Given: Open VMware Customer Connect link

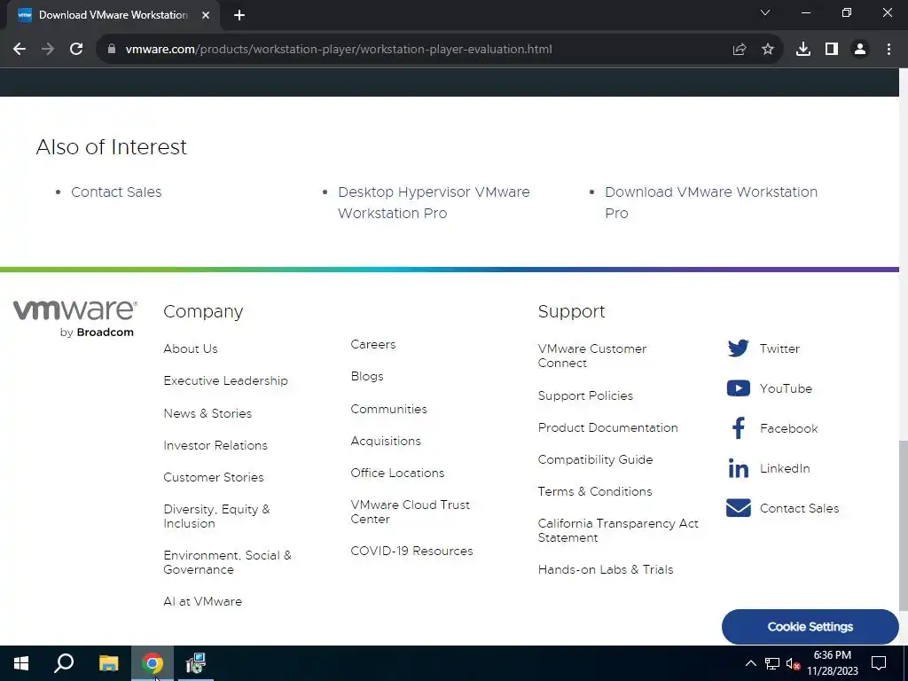Looking at the screenshot, I should click(591, 356).
